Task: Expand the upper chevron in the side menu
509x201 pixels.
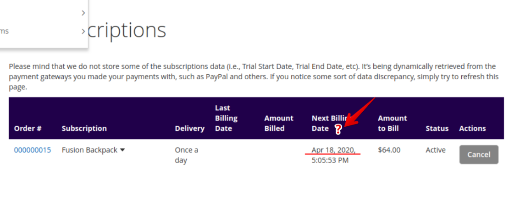Action: pos(83,13)
